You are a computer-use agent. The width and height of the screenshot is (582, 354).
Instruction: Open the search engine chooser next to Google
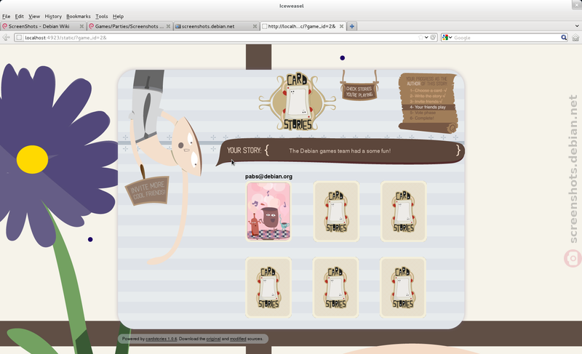click(447, 38)
